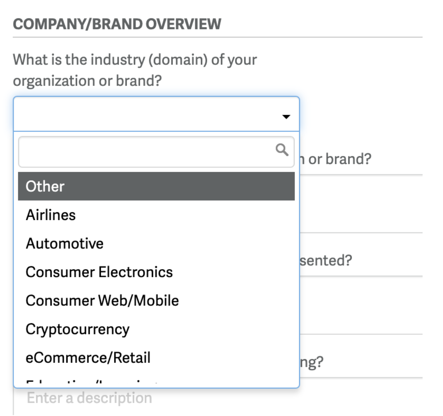Screen dimensions: 443x416
Task: Focus the dropdown search text field
Action: coord(156,152)
